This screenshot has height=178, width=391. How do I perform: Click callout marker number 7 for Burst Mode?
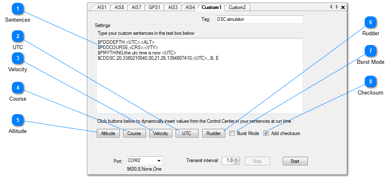370,51
